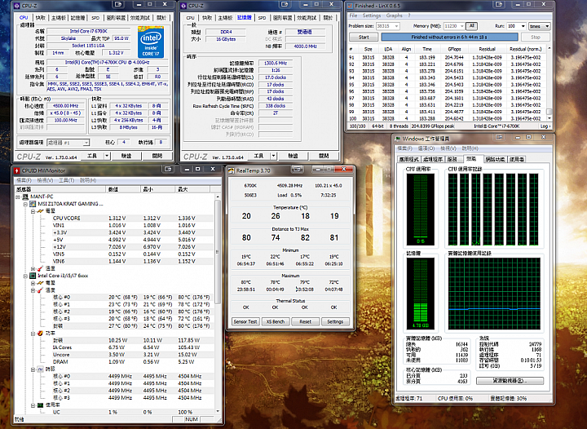
Task: Expand the voltage node under Intel Core
Action: point(33,283)
